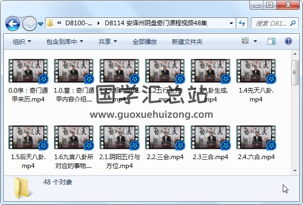
Task: Select the D8100-... breadcrumb segment
Action: pos(78,23)
